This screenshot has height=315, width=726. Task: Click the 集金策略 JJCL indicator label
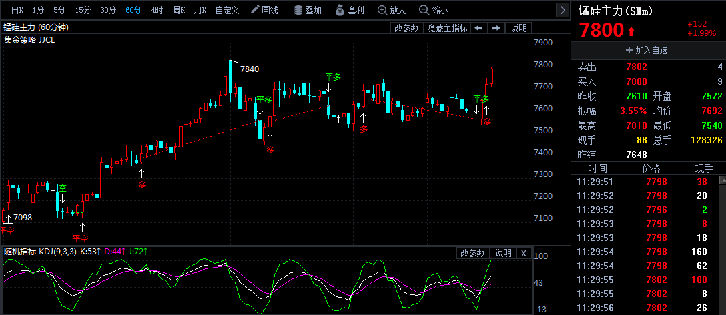29,40
